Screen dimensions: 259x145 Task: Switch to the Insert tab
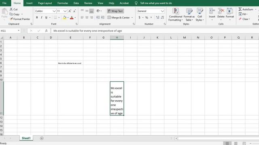coord(29,3)
